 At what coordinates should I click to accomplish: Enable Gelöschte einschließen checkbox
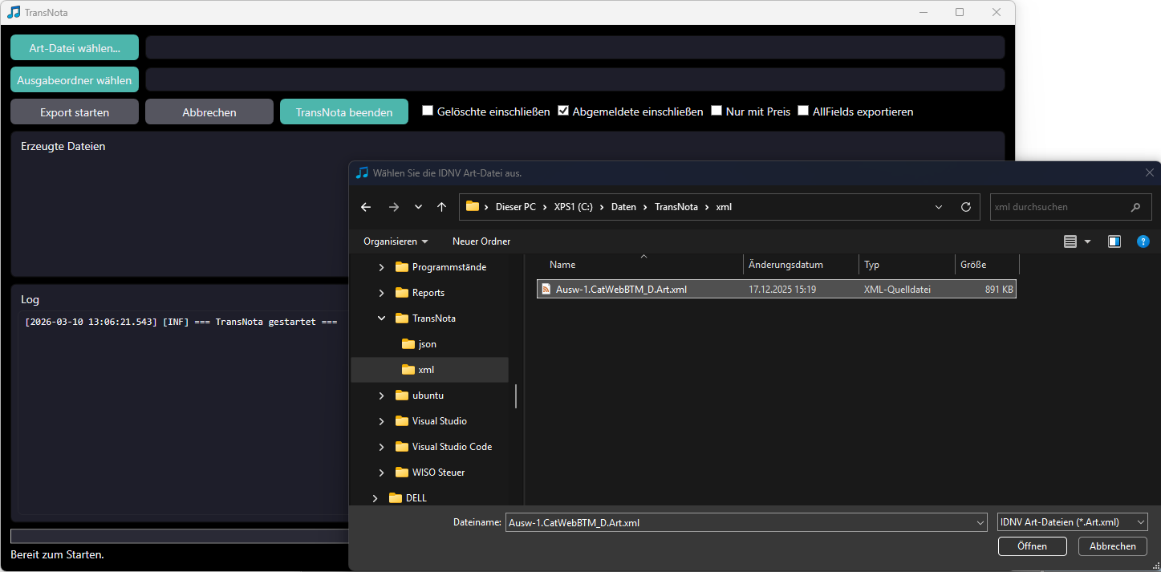click(x=428, y=112)
